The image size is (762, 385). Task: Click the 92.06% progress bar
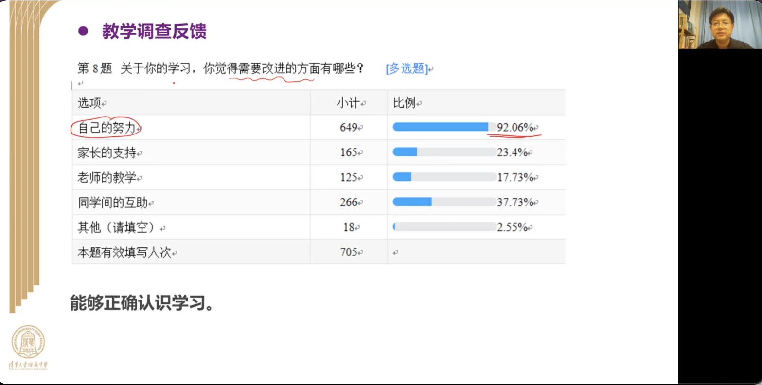click(x=444, y=127)
